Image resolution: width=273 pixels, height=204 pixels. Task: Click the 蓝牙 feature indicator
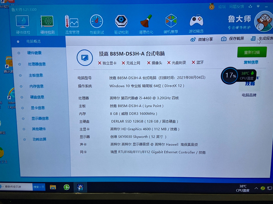coord(198,62)
